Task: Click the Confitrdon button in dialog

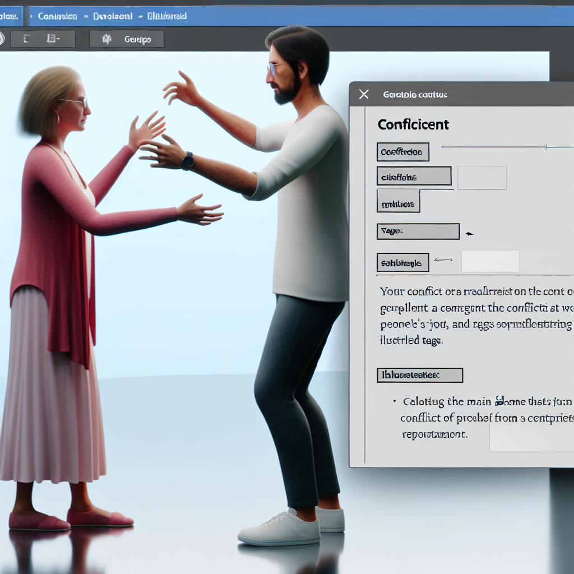Action: (x=402, y=152)
